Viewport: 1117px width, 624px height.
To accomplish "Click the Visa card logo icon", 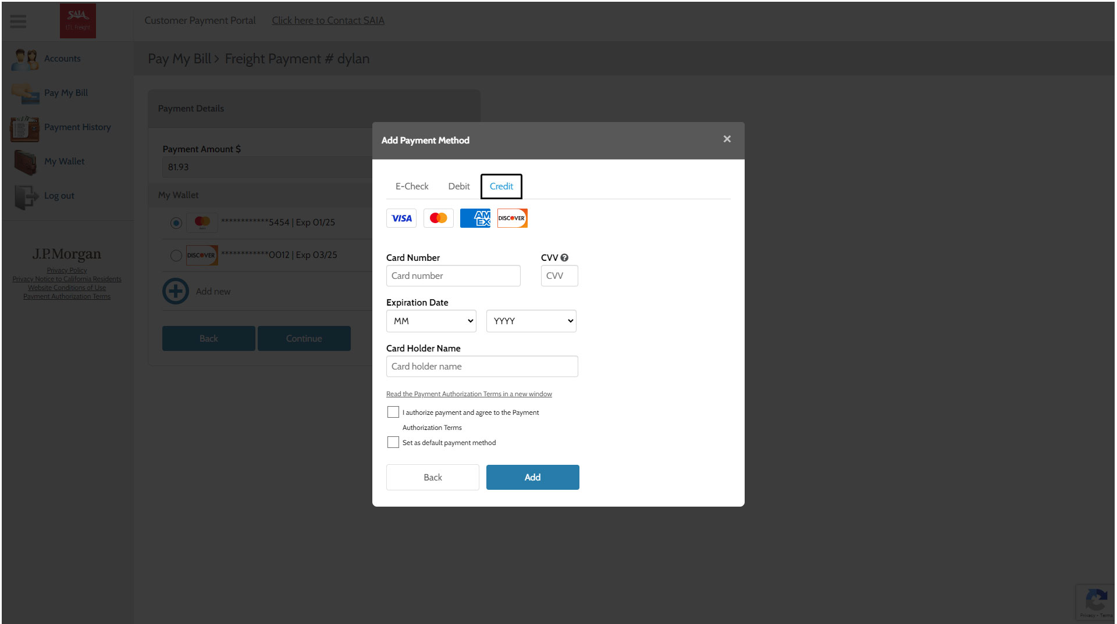I will (x=401, y=218).
